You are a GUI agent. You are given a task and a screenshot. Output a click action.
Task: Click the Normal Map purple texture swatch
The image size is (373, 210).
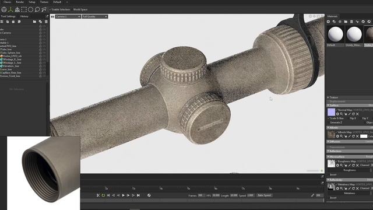click(331, 112)
